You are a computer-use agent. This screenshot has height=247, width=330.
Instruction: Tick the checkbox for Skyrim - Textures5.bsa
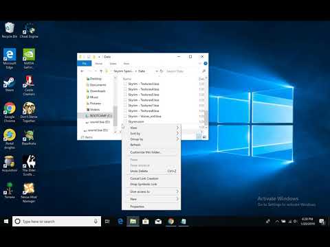tap(125, 95)
